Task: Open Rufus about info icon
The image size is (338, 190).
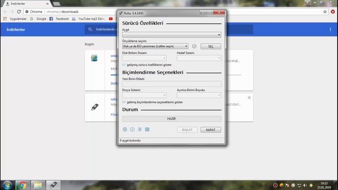Action: [133, 129]
